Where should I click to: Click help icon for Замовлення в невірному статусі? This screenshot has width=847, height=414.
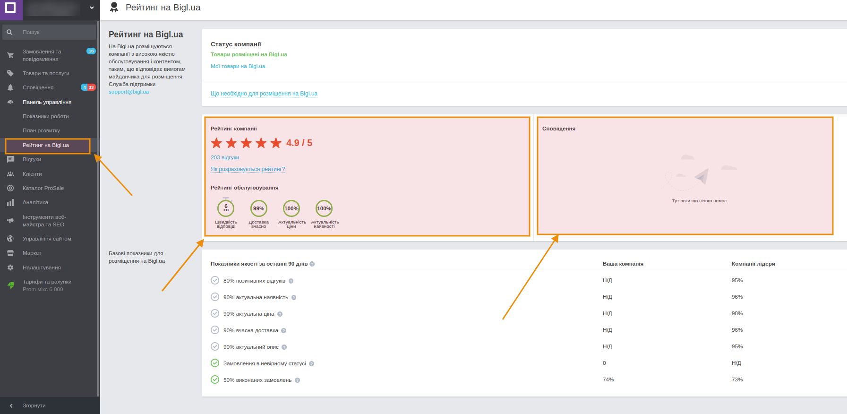coord(312,363)
